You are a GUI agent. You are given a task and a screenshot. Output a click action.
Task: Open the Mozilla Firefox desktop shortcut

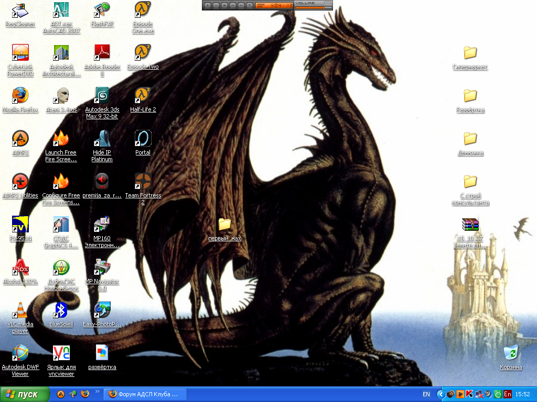[x=20, y=95]
